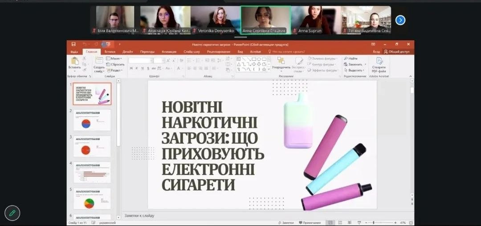Open the Replace (Заменить) dropdown arrow

(x=365, y=65)
